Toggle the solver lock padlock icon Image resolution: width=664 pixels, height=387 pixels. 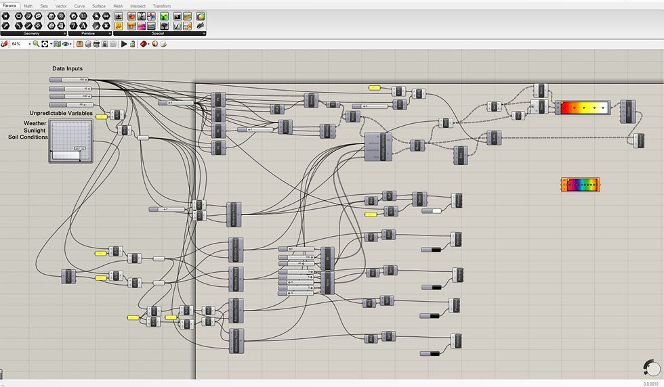pyautogui.click(x=133, y=44)
